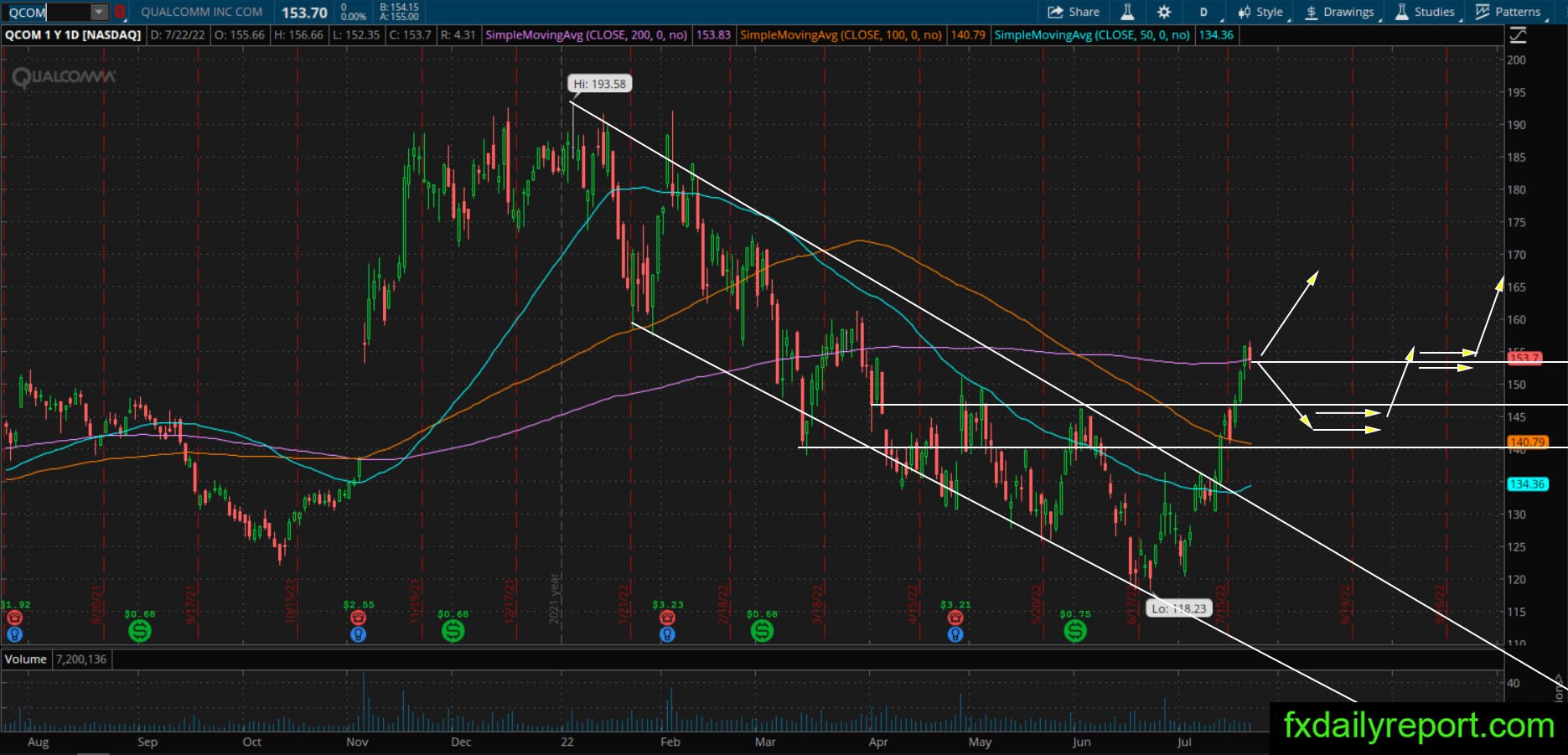Click the O: 155.66 open value
This screenshot has width=1568, height=755.
click(x=239, y=35)
